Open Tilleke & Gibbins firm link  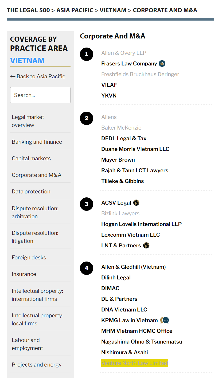(123, 181)
